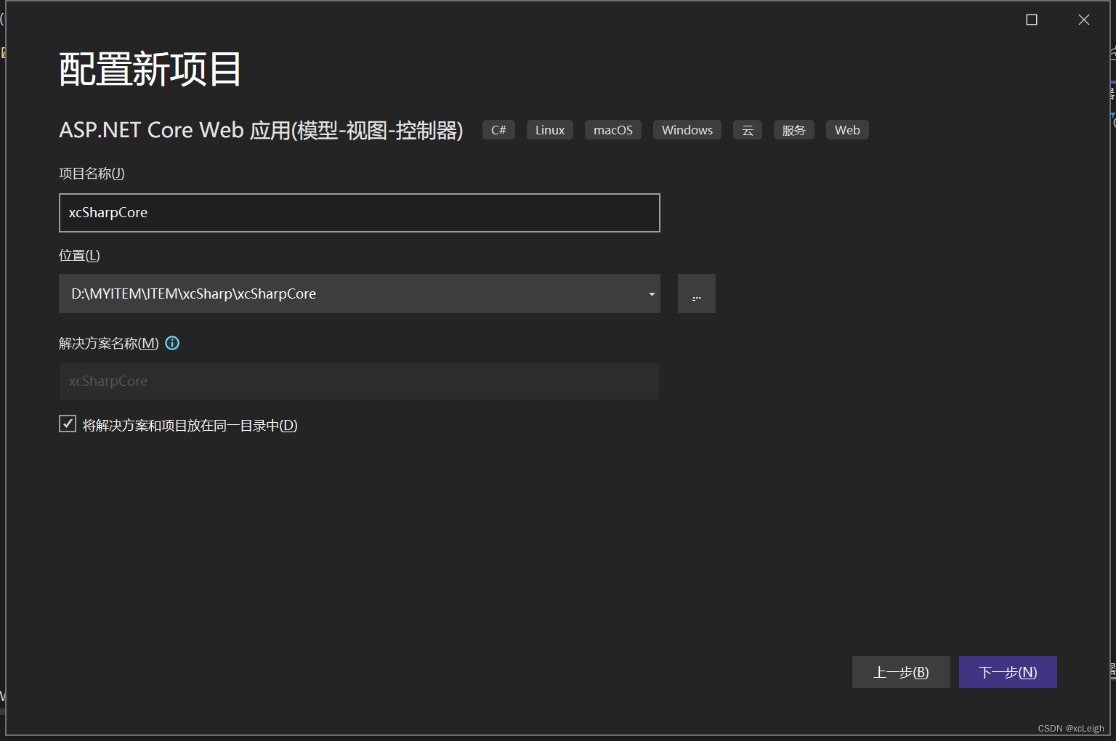Close the configure project dialog

1084,20
